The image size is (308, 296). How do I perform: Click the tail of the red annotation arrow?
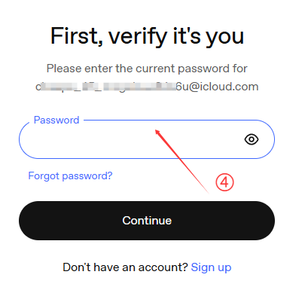coord(207,191)
